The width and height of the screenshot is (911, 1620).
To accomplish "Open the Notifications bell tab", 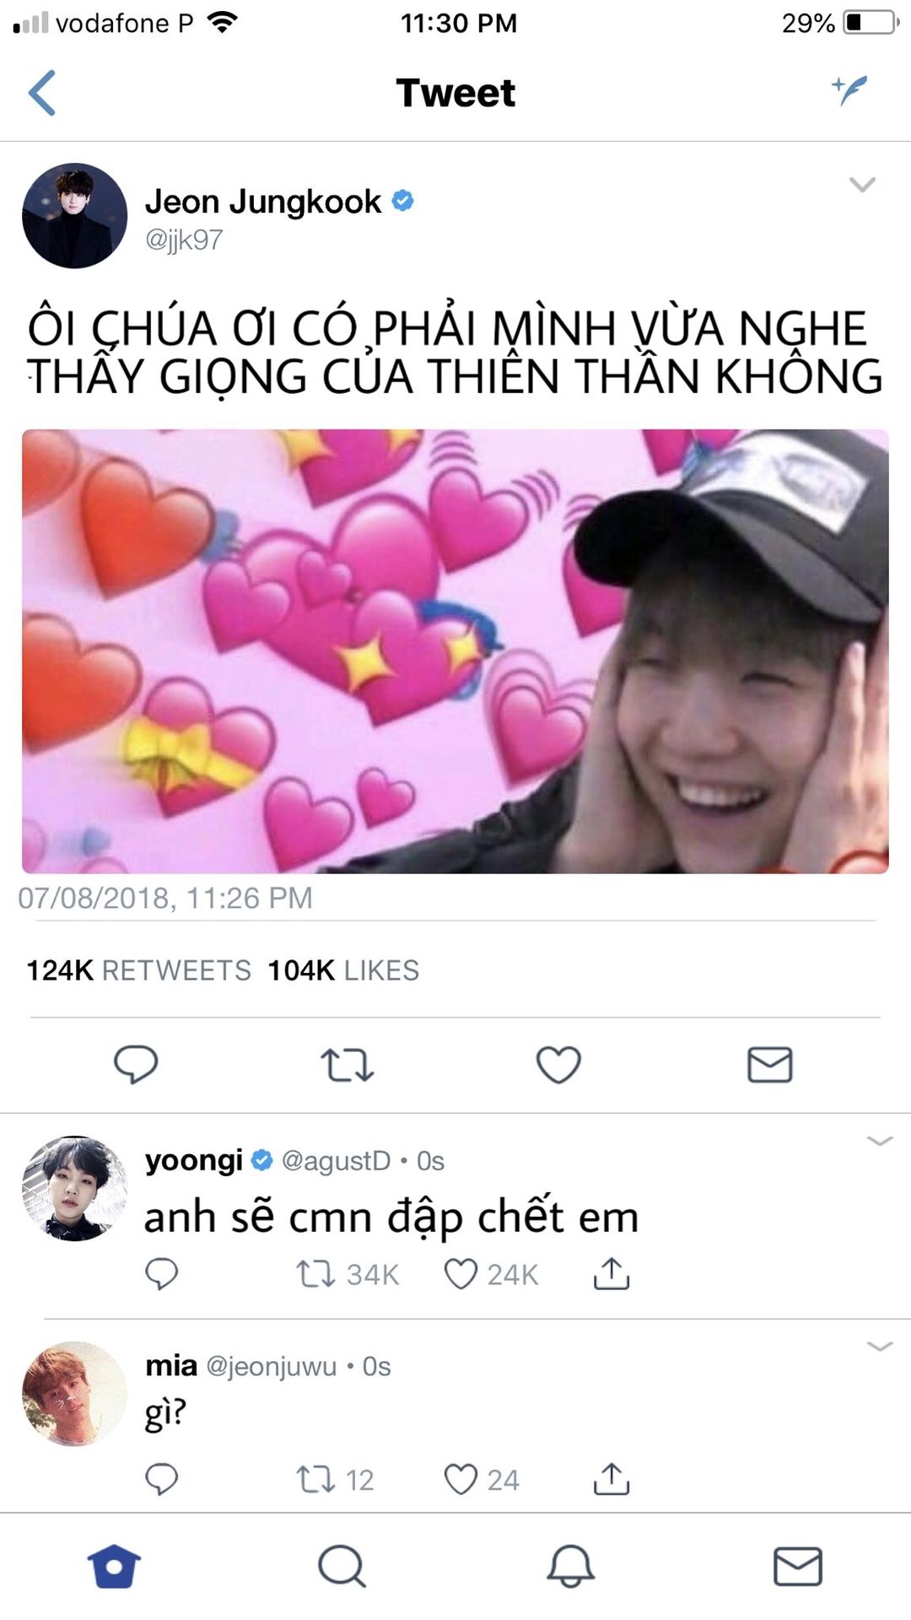I will [570, 1566].
